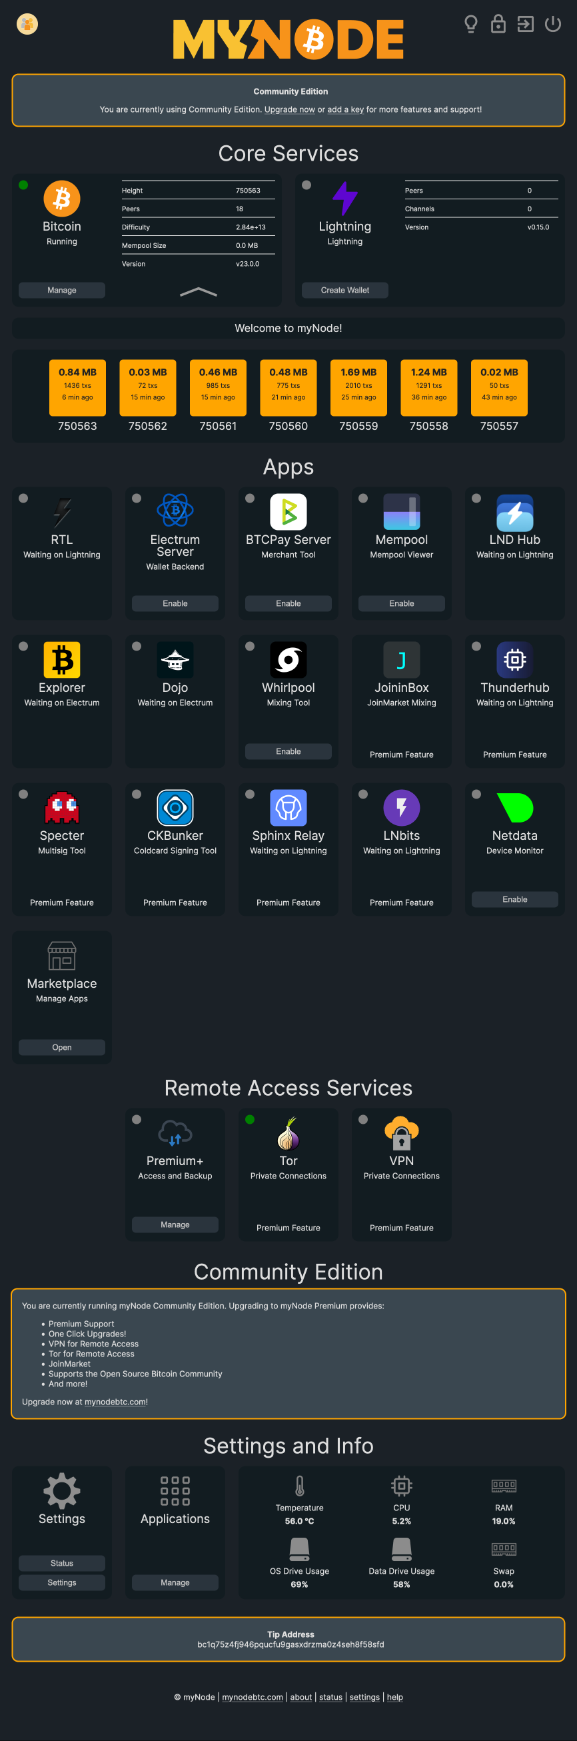Viewport: 577px width, 1741px height.
Task: Click the Specter ghost icon
Action: (61, 808)
